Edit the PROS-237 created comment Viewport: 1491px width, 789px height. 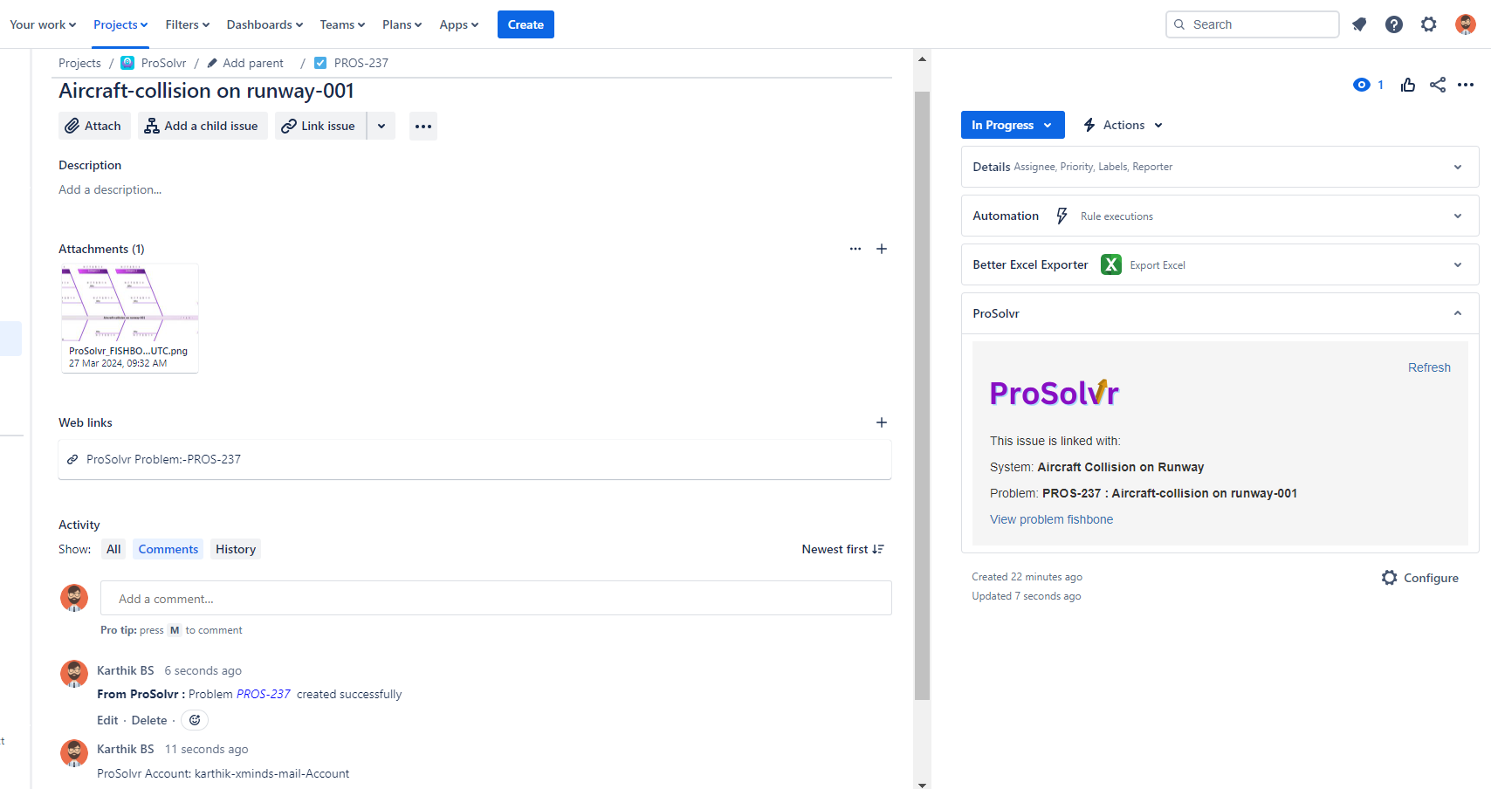point(107,720)
